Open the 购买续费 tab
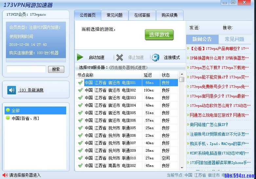256x179 pixels. tap(169, 15)
